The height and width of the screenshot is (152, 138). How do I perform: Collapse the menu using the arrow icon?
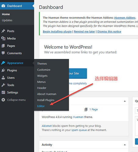(3, 100)
